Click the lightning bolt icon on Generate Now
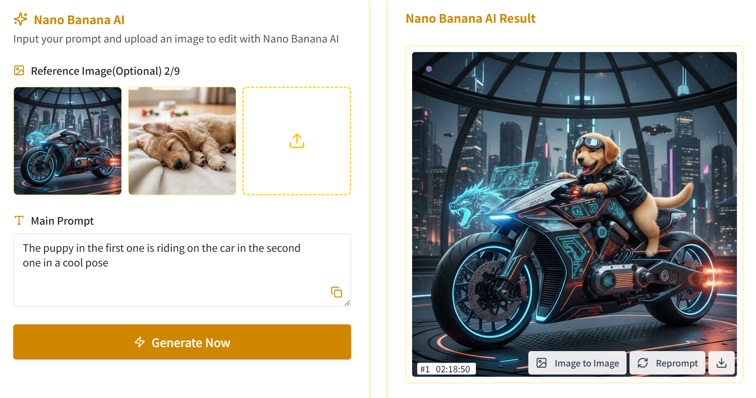Image resolution: width=756 pixels, height=398 pixels. coord(140,342)
